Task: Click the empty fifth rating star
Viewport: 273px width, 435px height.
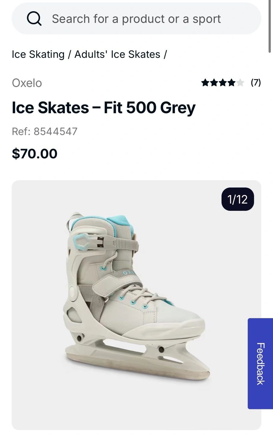Action: tap(240, 82)
